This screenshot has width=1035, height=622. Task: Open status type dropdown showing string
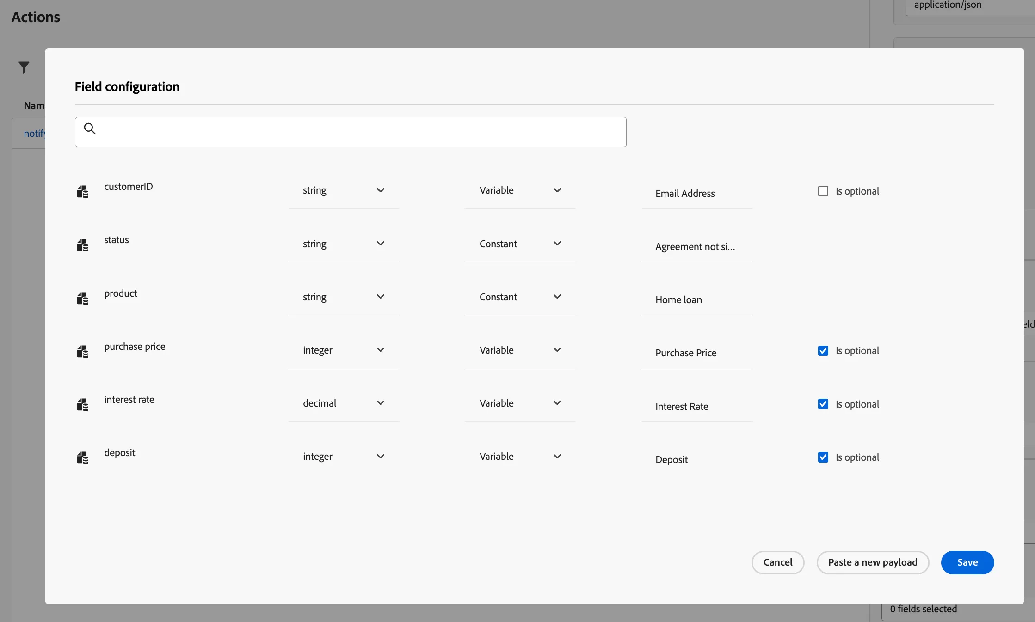(344, 244)
